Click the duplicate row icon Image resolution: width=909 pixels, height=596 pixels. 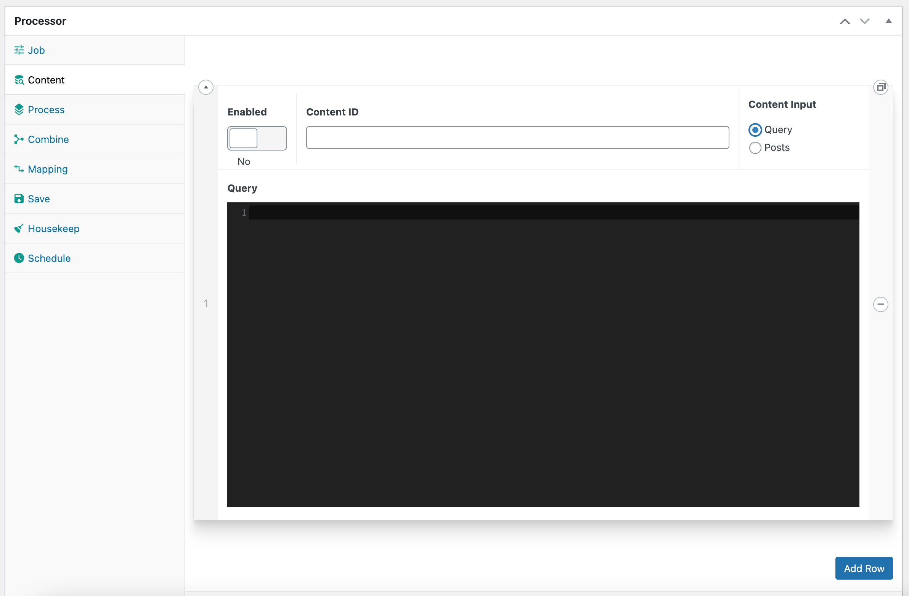[x=880, y=87]
